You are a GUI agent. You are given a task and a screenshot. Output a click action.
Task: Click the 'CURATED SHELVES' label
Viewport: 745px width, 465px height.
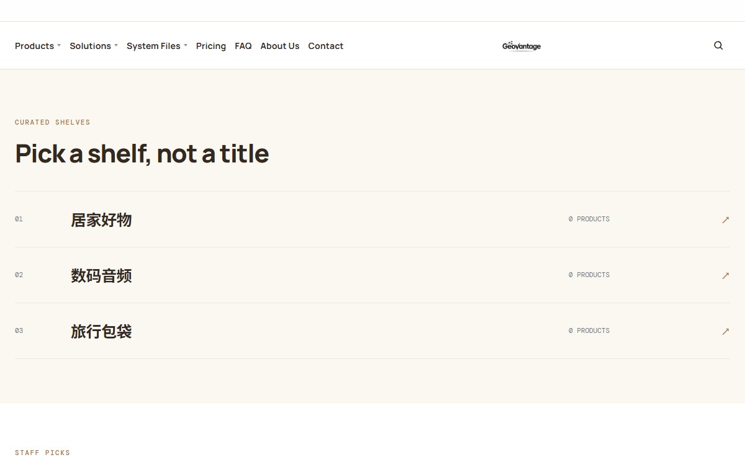[53, 122]
